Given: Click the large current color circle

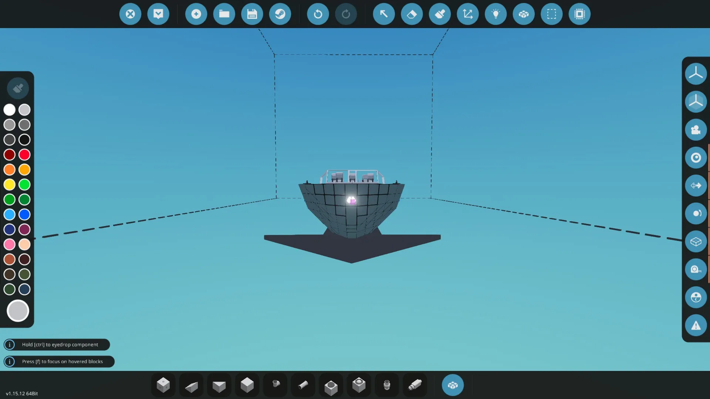Looking at the screenshot, I should [18, 311].
